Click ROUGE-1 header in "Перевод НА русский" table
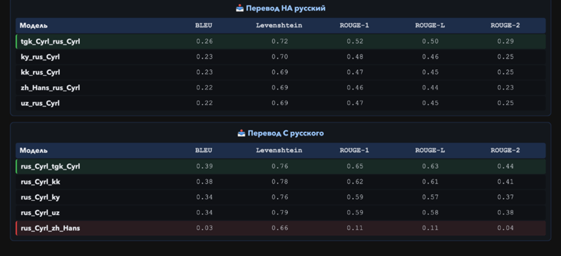 point(354,26)
